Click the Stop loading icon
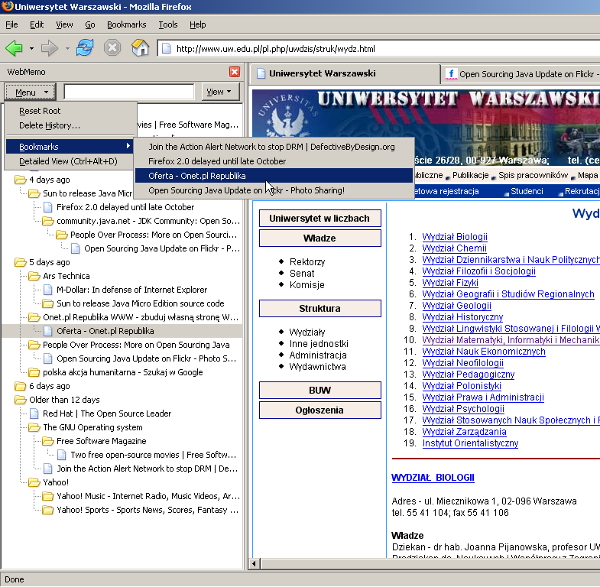This screenshot has height=587, width=600. click(x=112, y=48)
